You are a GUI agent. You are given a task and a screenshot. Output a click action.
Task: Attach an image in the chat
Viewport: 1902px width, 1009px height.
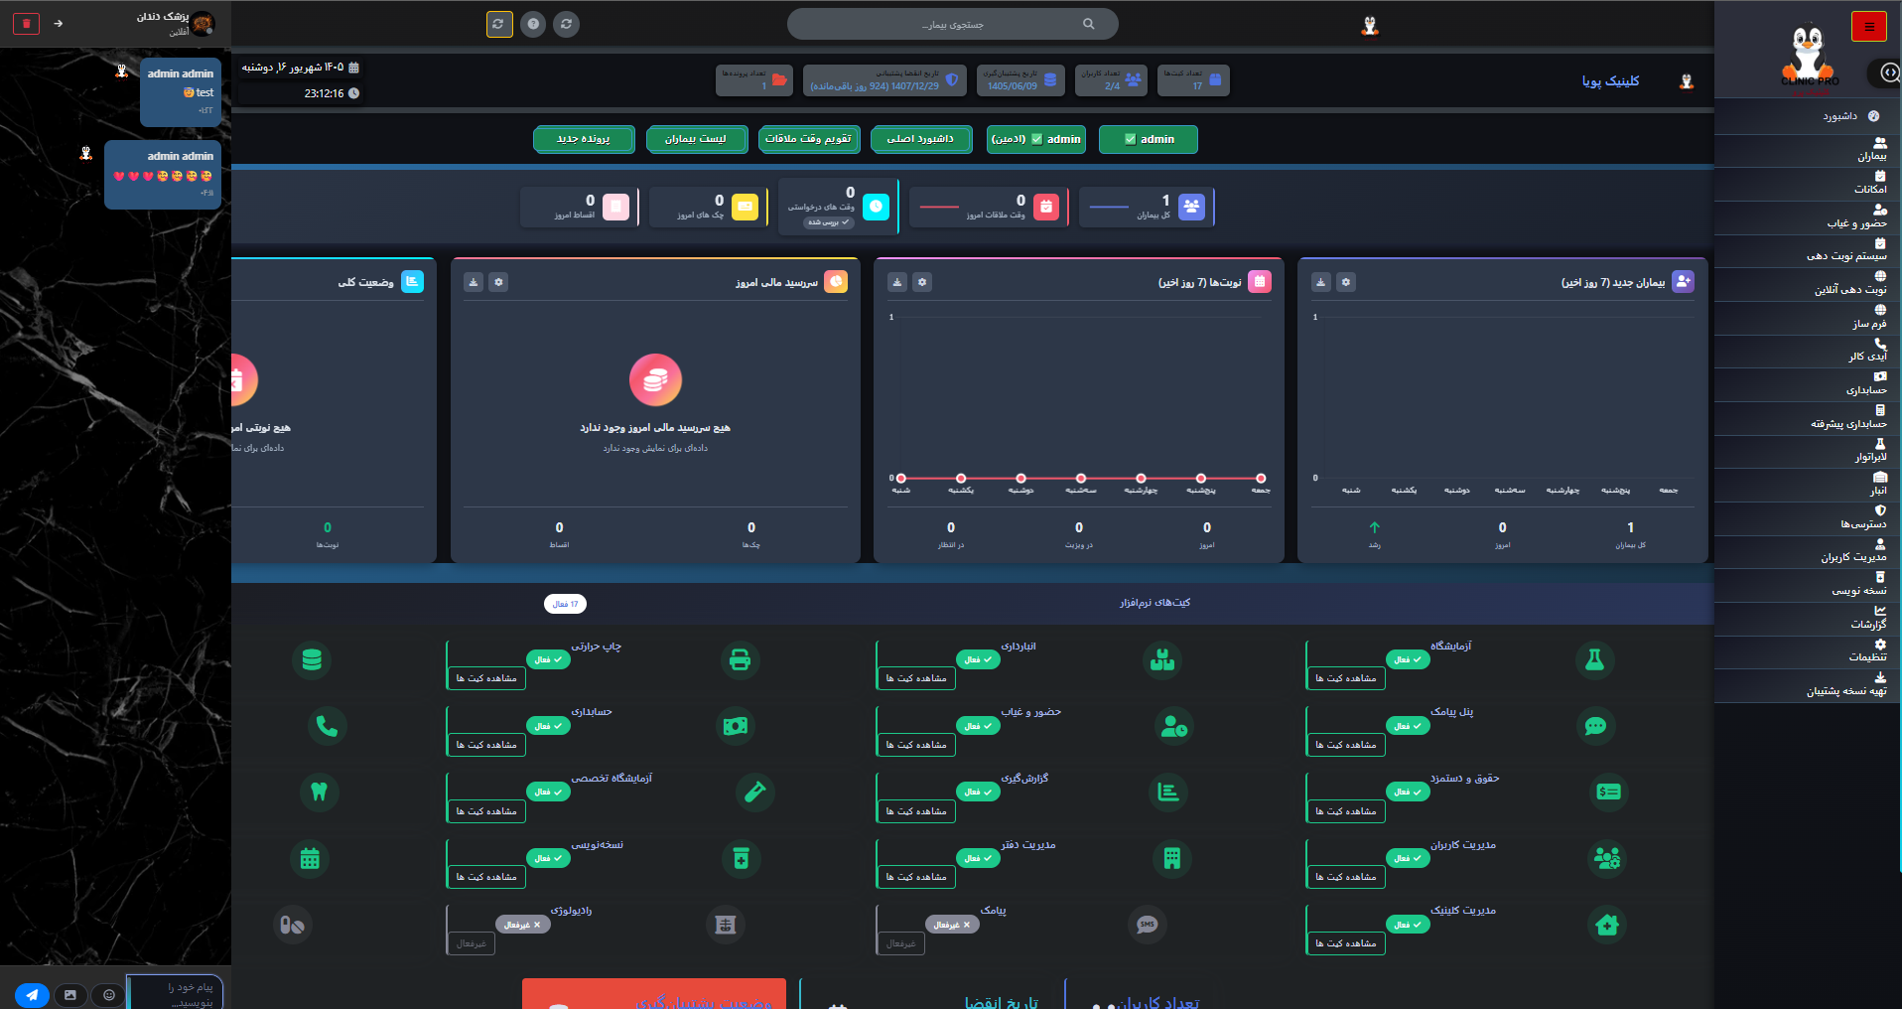(x=70, y=994)
